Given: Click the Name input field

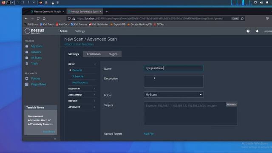Looking at the screenshot, I should point(174,68).
